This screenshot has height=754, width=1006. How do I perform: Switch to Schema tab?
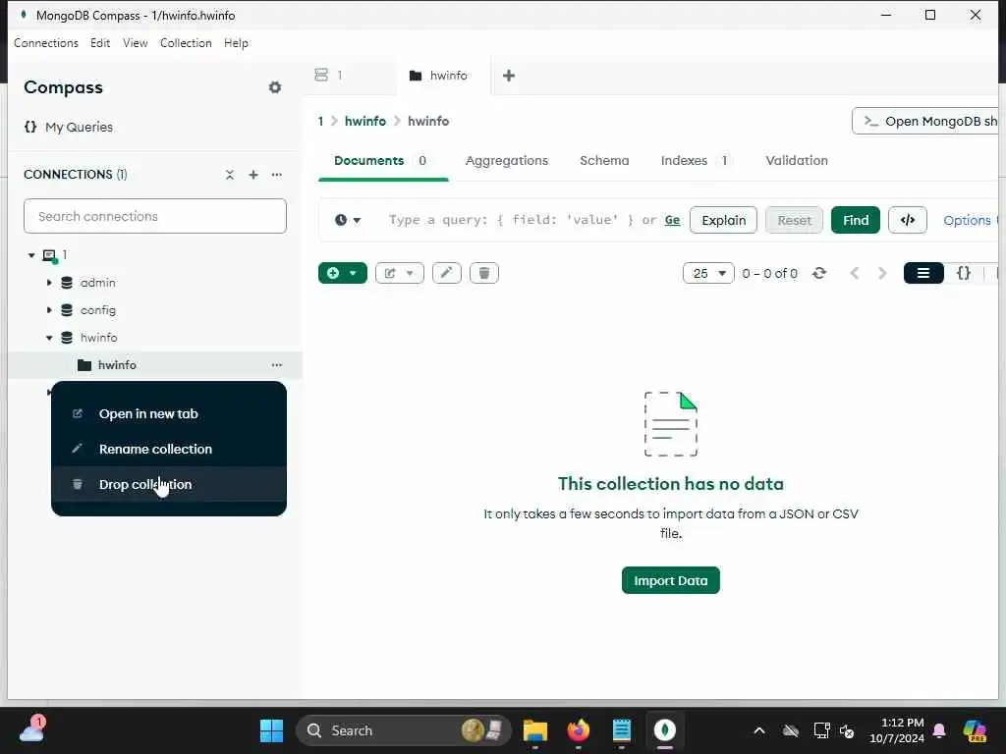pyautogui.click(x=604, y=160)
